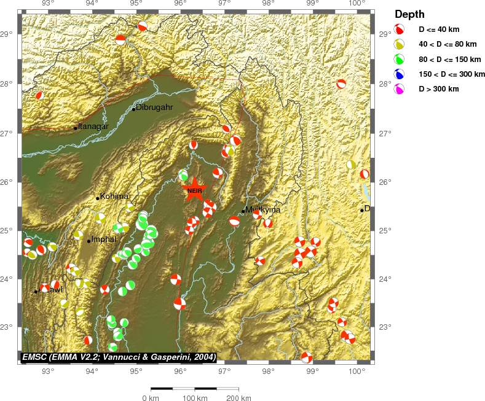Click the black-and-white distance scale bar
This screenshot has width=485, height=401.
click(195, 389)
